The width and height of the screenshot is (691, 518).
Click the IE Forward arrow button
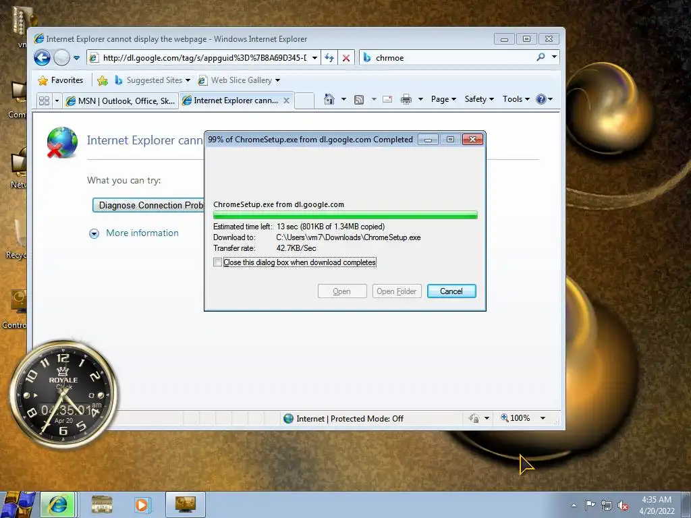click(61, 58)
